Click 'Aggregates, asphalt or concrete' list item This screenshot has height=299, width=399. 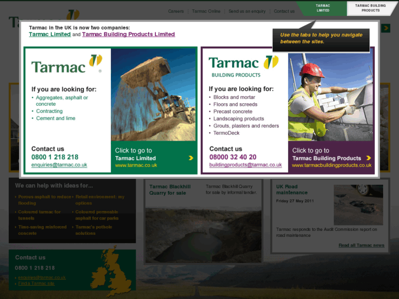pos(62,101)
